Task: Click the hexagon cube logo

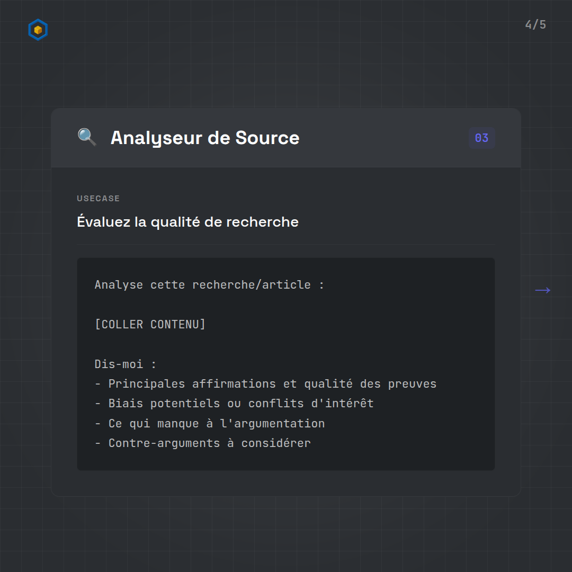Action: pos(38,30)
